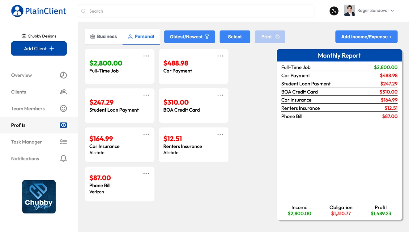Click the Chubby Designs logo thumbnail
Screen dimensions: 409x232
pos(39,197)
